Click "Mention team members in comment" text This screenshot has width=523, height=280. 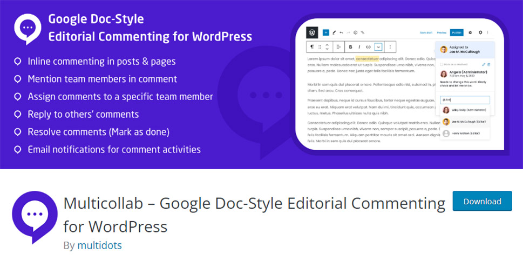[102, 79]
